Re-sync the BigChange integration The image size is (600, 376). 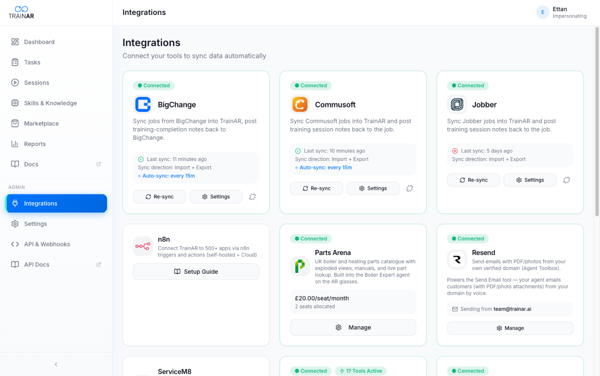coord(159,197)
